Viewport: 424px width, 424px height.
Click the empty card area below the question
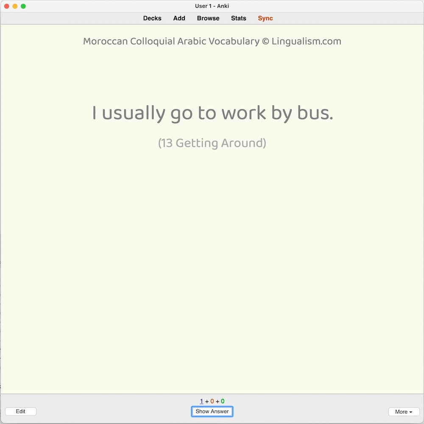212,271
